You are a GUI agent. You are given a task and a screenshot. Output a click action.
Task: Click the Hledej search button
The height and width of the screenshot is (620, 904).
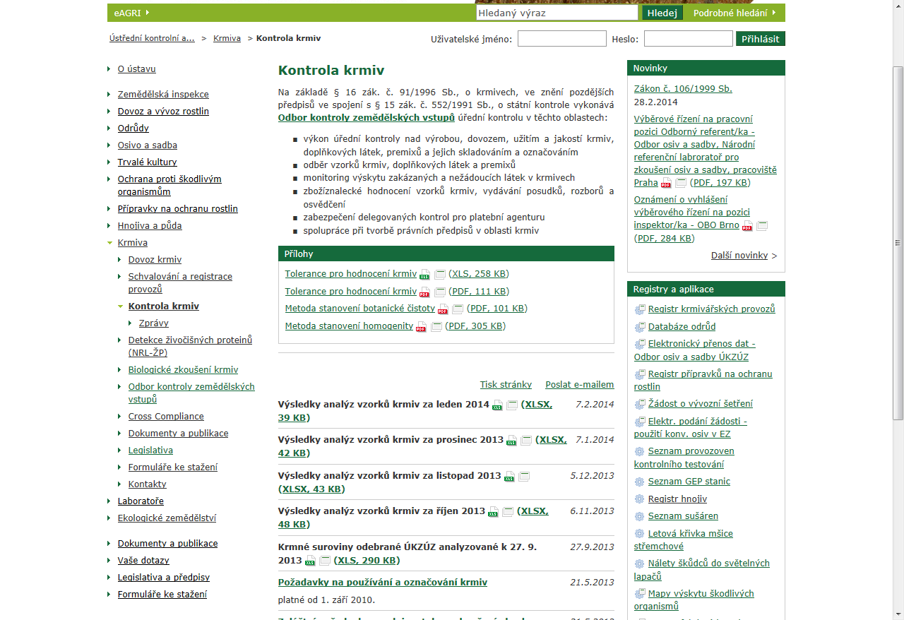662,13
